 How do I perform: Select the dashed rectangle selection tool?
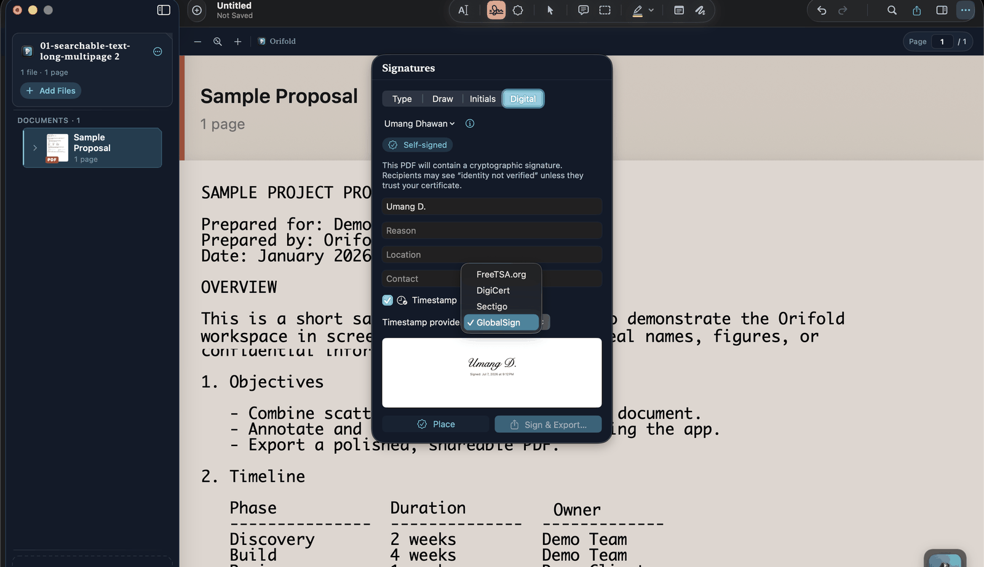click(x=605, y=10)
